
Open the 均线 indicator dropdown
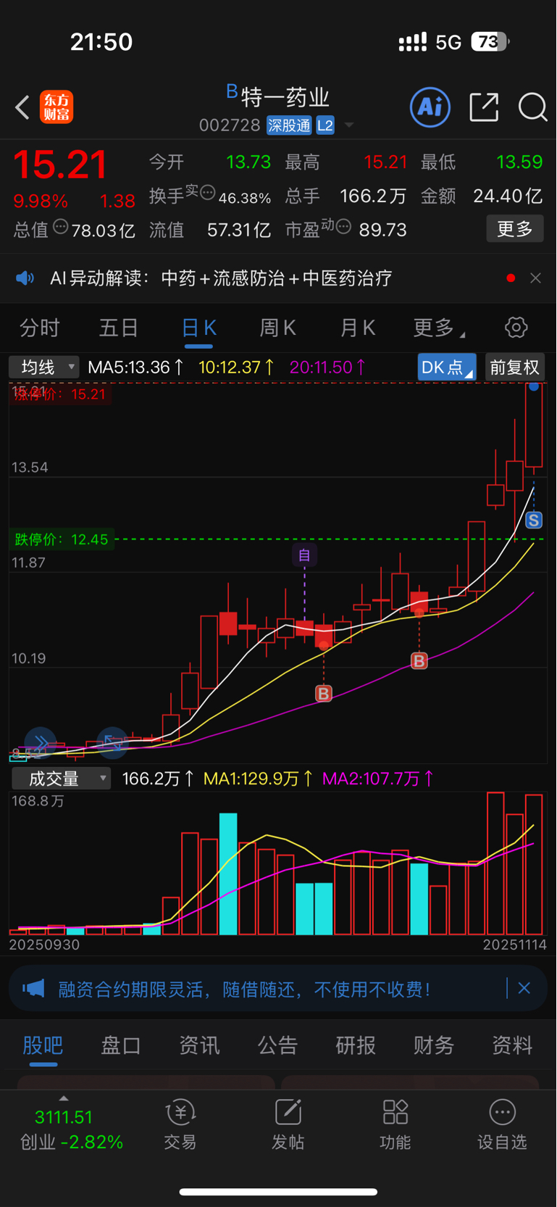[x=44, y=368]
